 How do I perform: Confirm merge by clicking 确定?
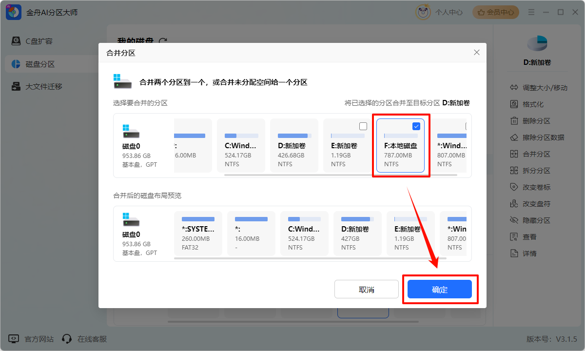click(439, 289)
